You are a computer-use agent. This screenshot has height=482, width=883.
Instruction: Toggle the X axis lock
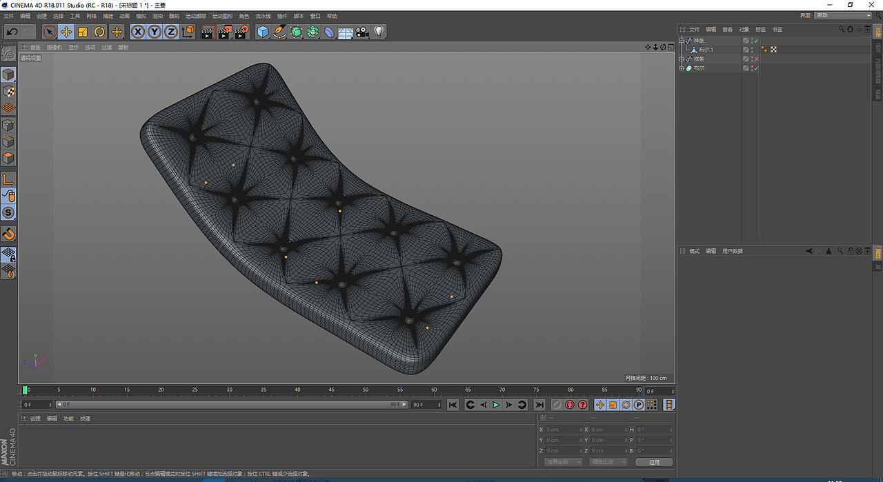point(138,32)
